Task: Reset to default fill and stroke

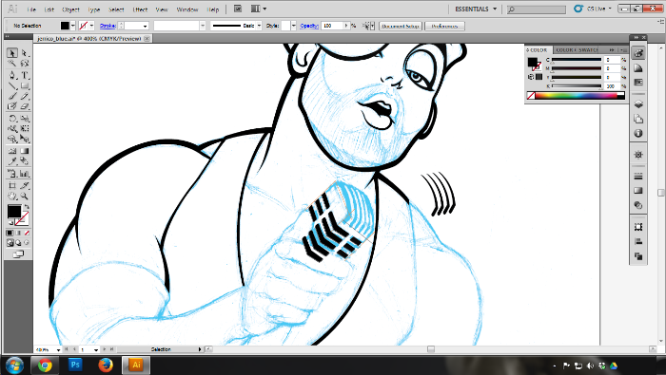Action: (x=10, y=222)
